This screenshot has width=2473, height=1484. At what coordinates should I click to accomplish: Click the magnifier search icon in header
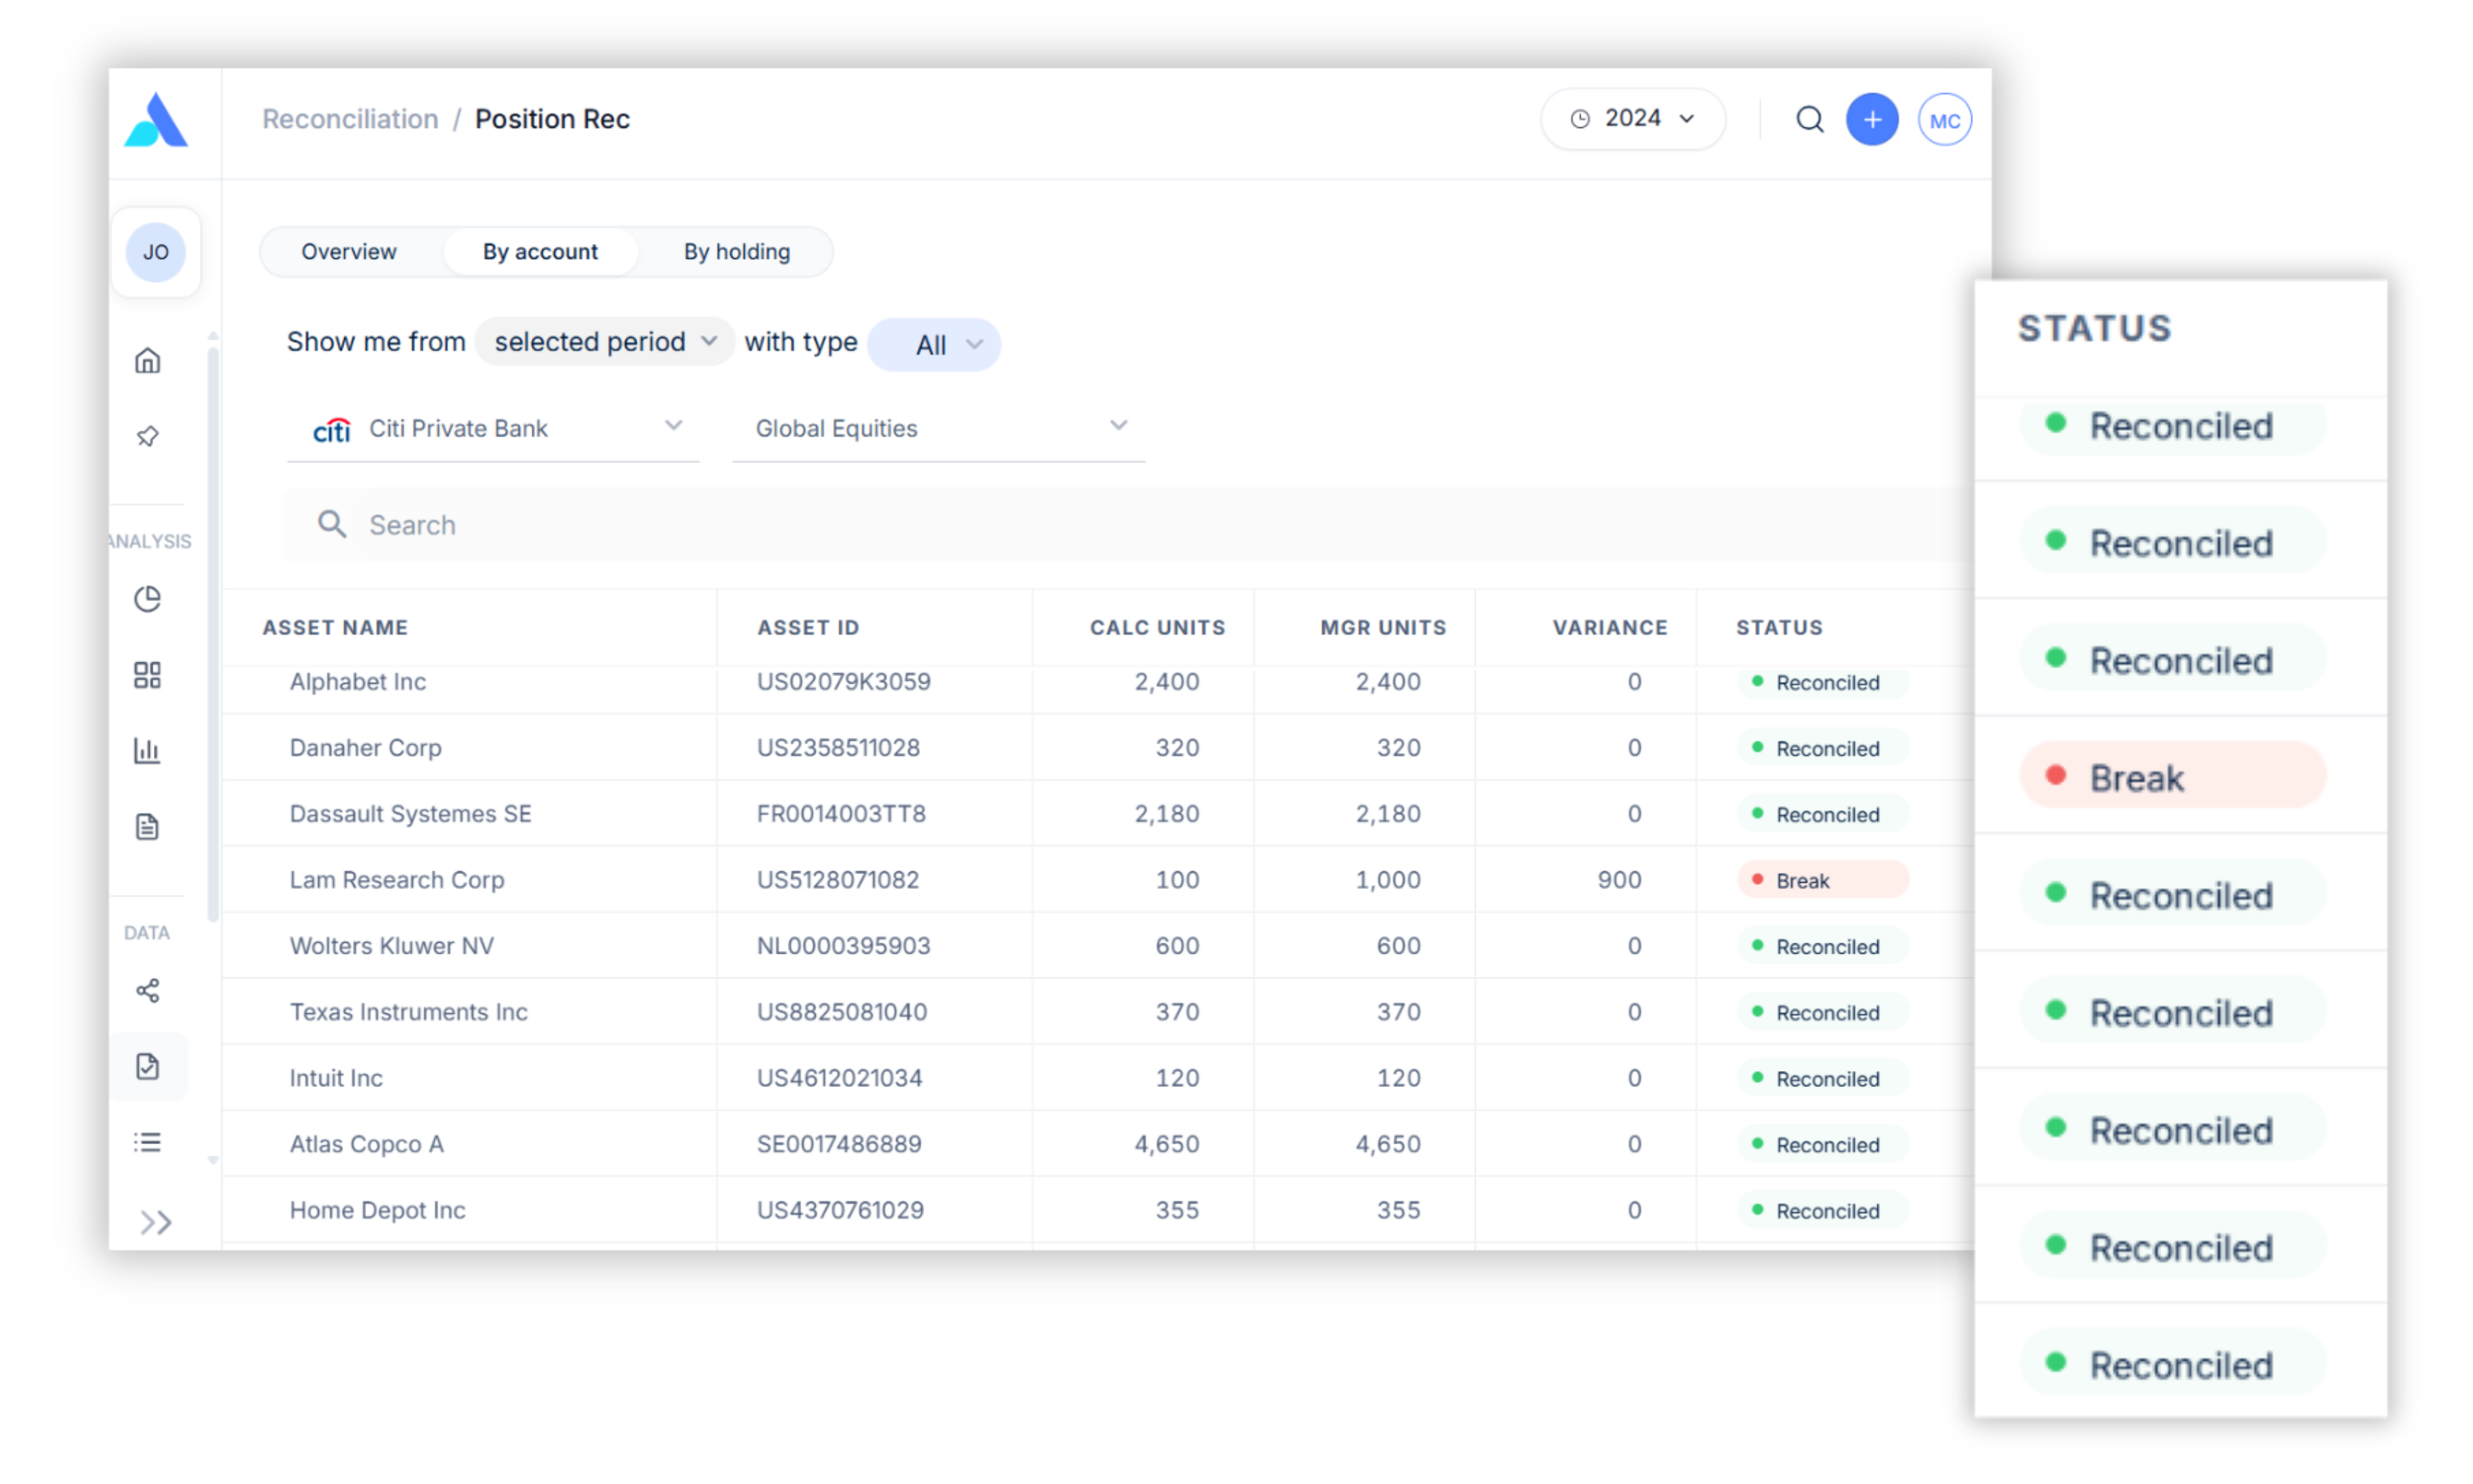(1809, 120)
